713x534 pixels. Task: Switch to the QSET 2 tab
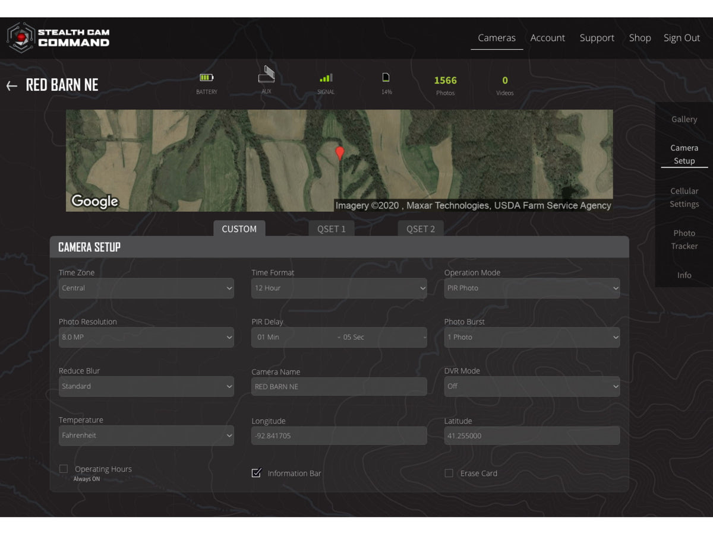pos(421,229)
